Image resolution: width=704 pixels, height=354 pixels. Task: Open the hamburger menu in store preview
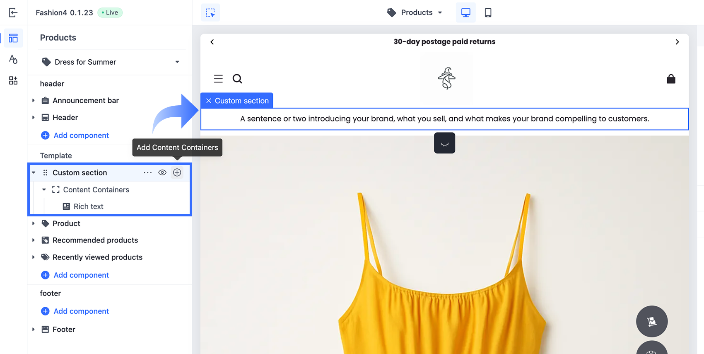(x=218, y=78)
